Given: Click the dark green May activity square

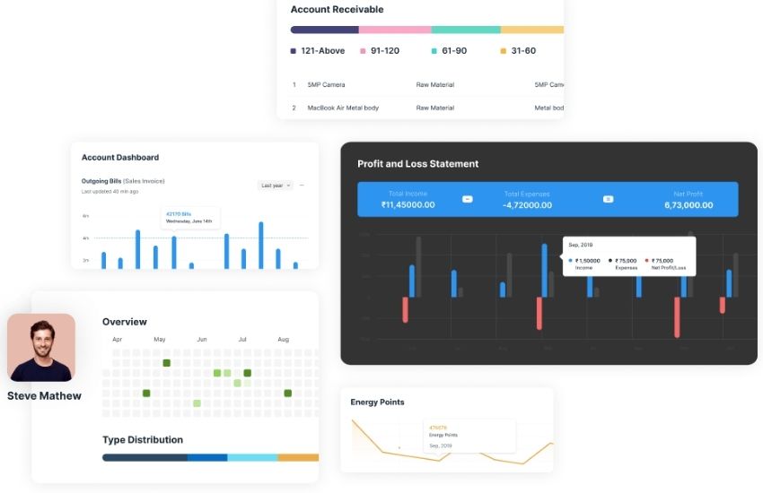Looking at the screenshot, I should [x=166, y=363].
